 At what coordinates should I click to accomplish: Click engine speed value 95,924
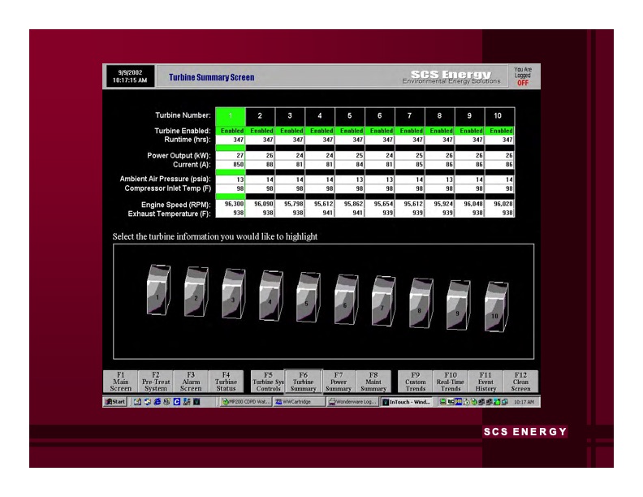(x=439, y=204)
